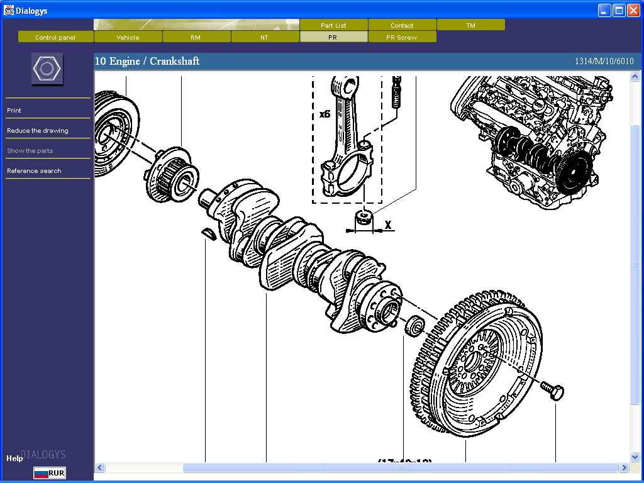Click the engine overview thumbnail illustration

pos(533,142)
